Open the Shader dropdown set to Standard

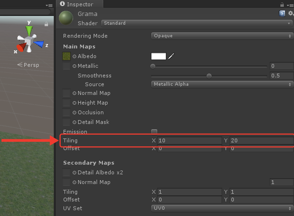(196, 23)
